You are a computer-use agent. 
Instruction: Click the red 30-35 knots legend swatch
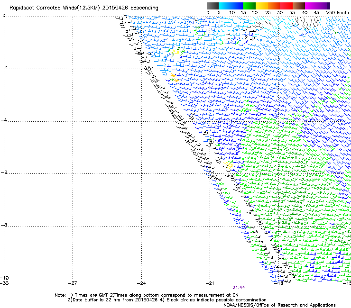pos(286,6)
